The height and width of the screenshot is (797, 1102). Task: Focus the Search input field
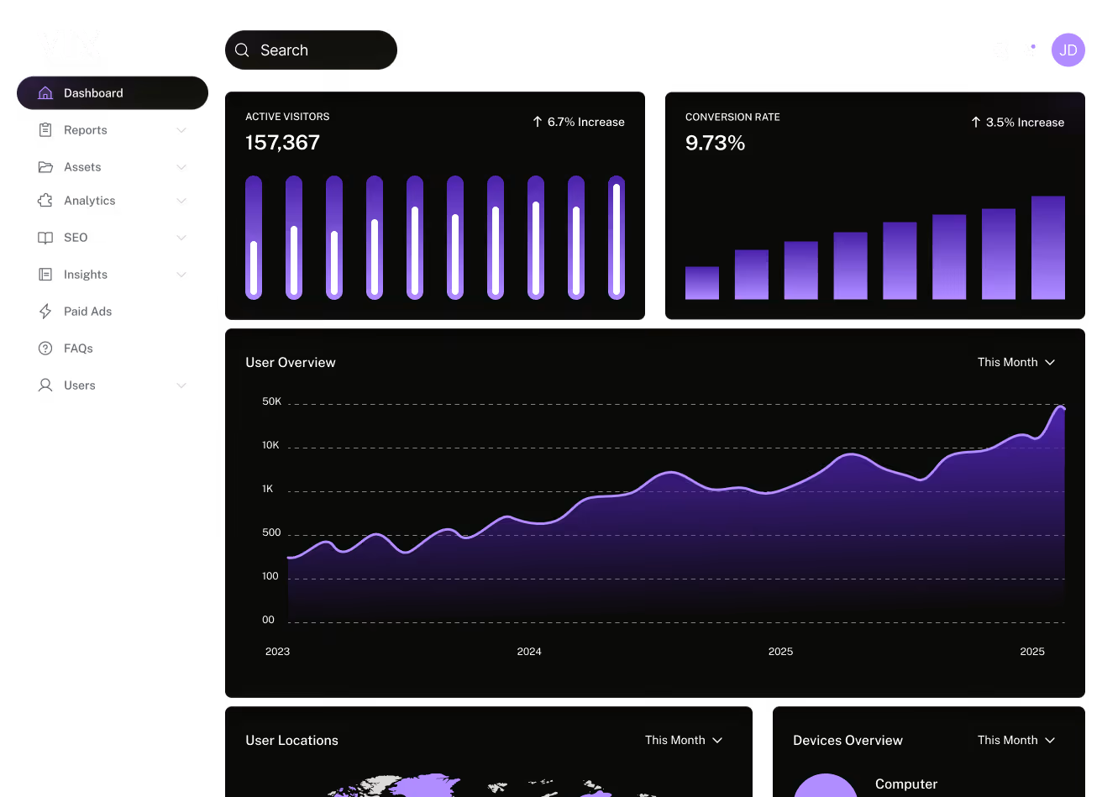pos(311,50)
